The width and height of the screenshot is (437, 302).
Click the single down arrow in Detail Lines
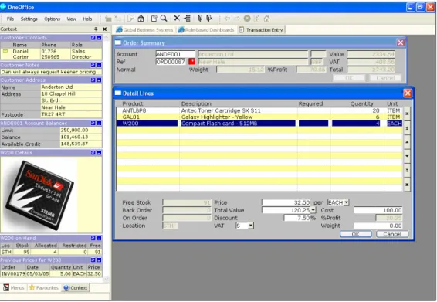[x=407, y=156]
